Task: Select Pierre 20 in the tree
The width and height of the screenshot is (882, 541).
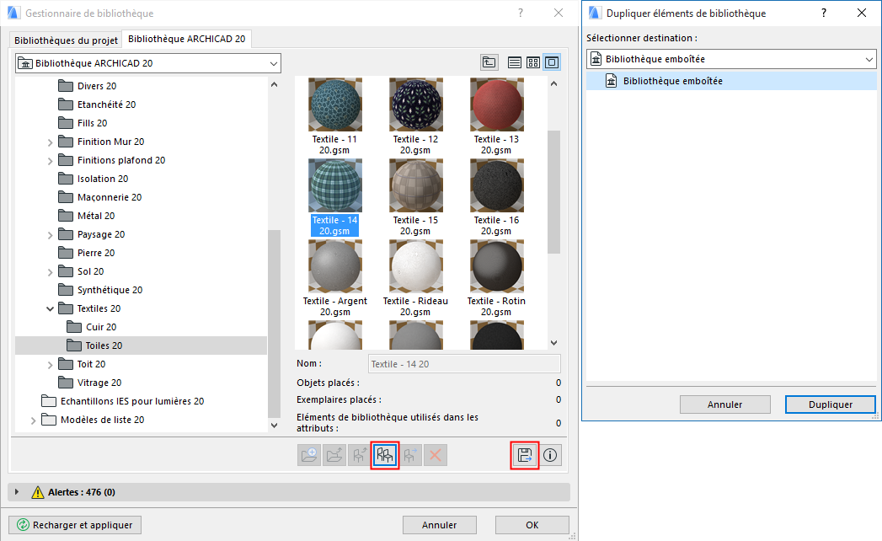Action: [x=96, y=253]
